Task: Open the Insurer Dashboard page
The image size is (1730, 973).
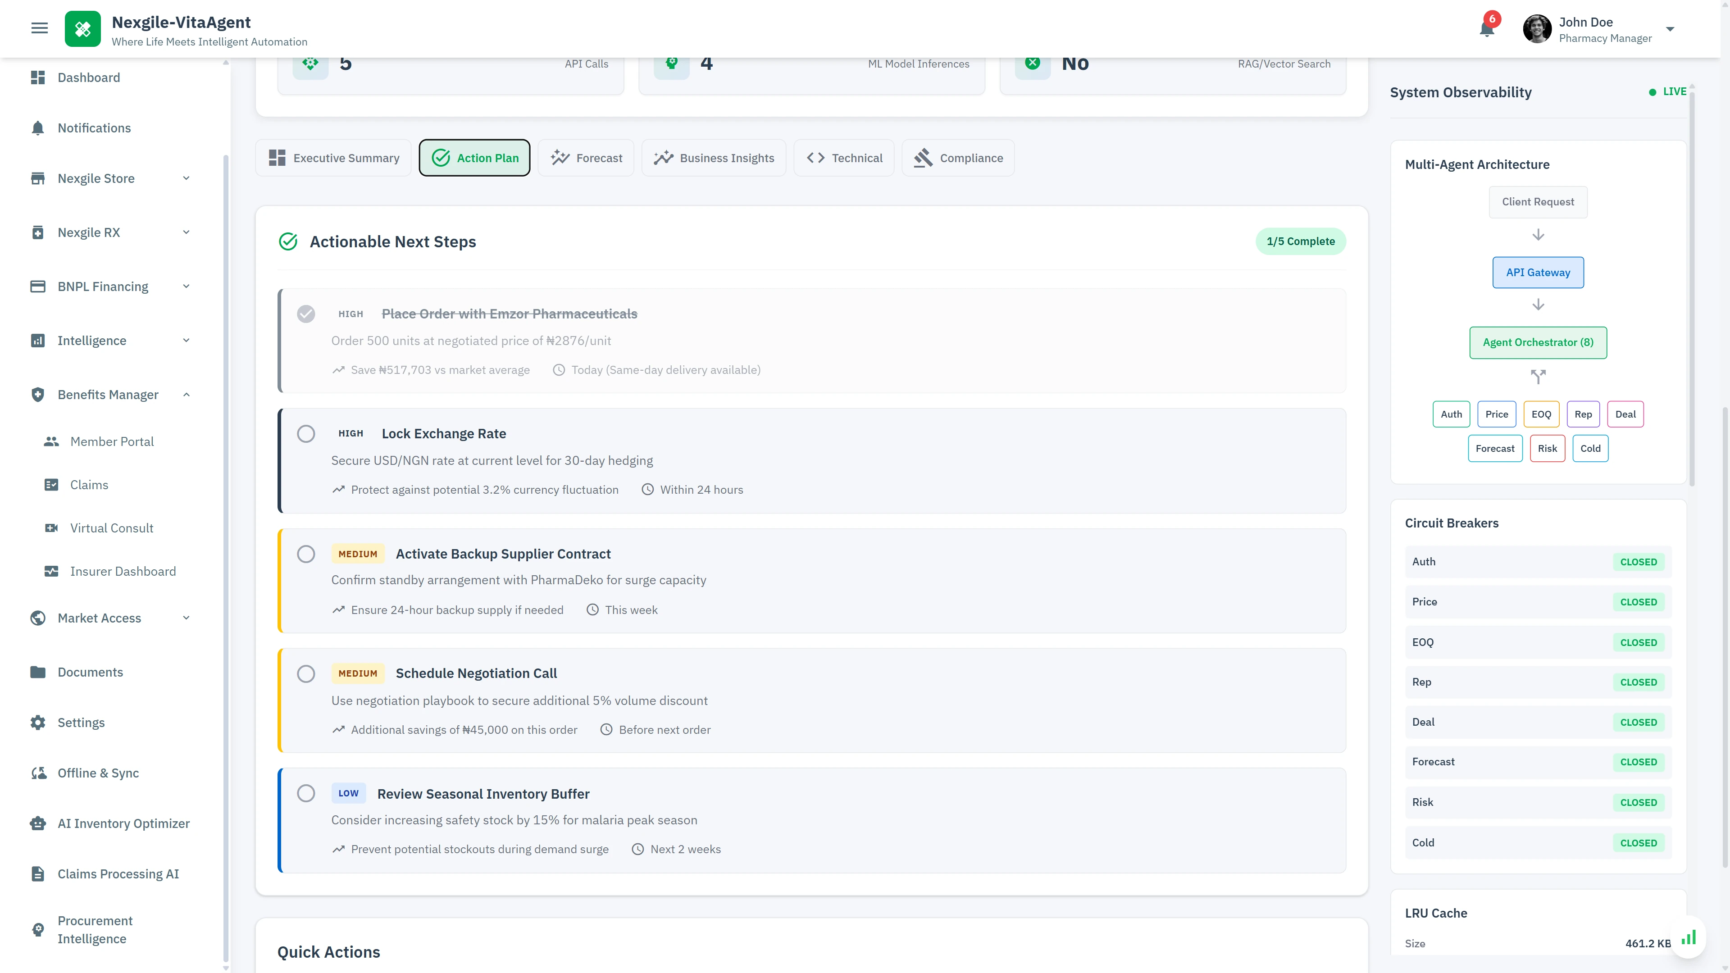Action: click(123, 571)
